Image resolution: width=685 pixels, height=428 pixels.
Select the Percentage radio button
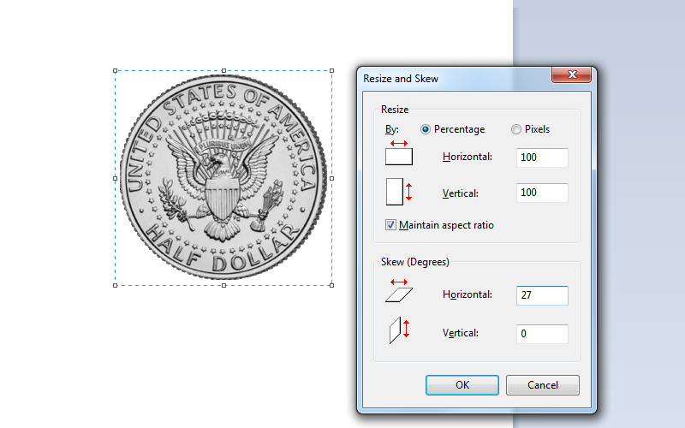426,129
